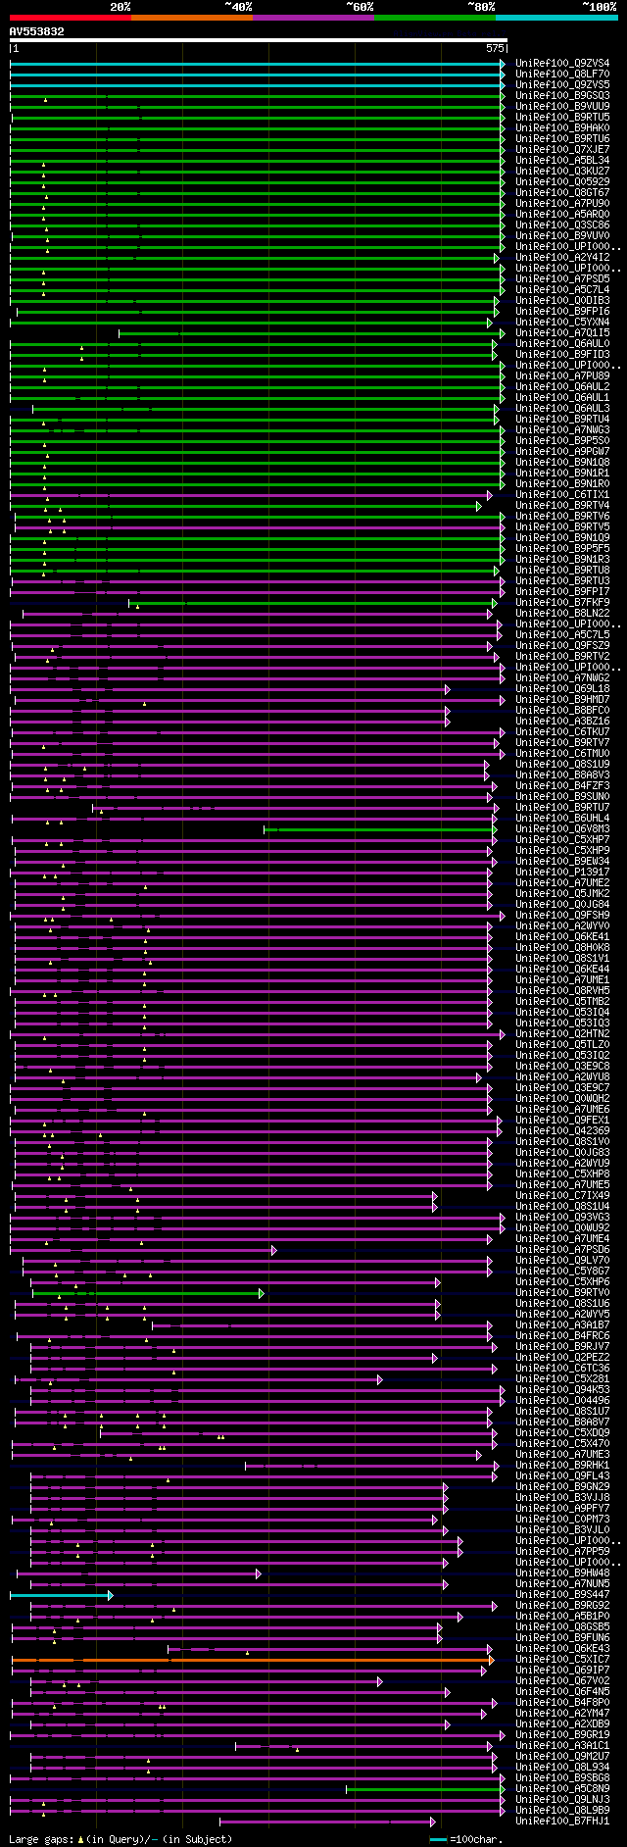Select the query name AV553832
627x1847 pixels.
pos(37,31)
